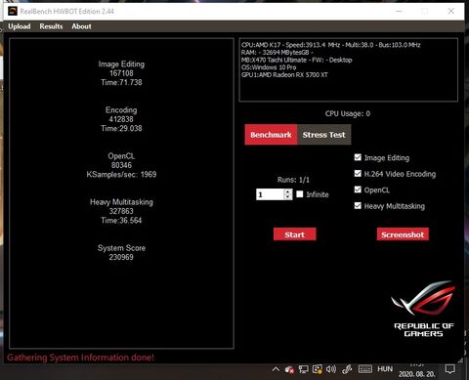This screenshot has width=469, height=380.
Task: Open the volume speaker tray icon
Action: point(331,369)
